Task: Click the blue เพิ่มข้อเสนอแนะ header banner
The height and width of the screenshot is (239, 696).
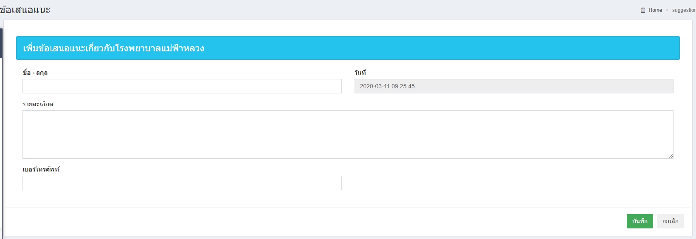Action: tap(347, 48)
